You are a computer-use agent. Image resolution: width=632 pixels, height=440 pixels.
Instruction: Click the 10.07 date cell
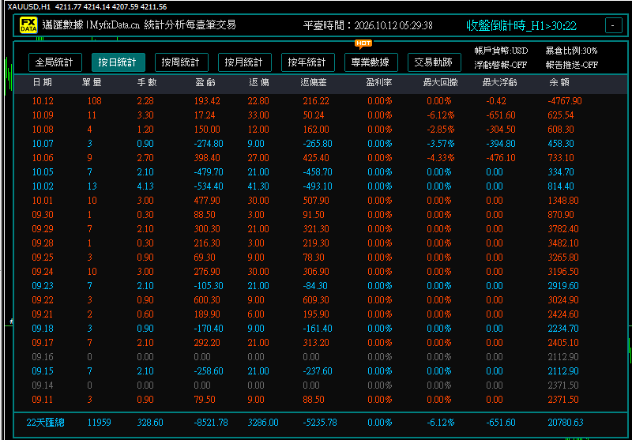pos(43,144)
